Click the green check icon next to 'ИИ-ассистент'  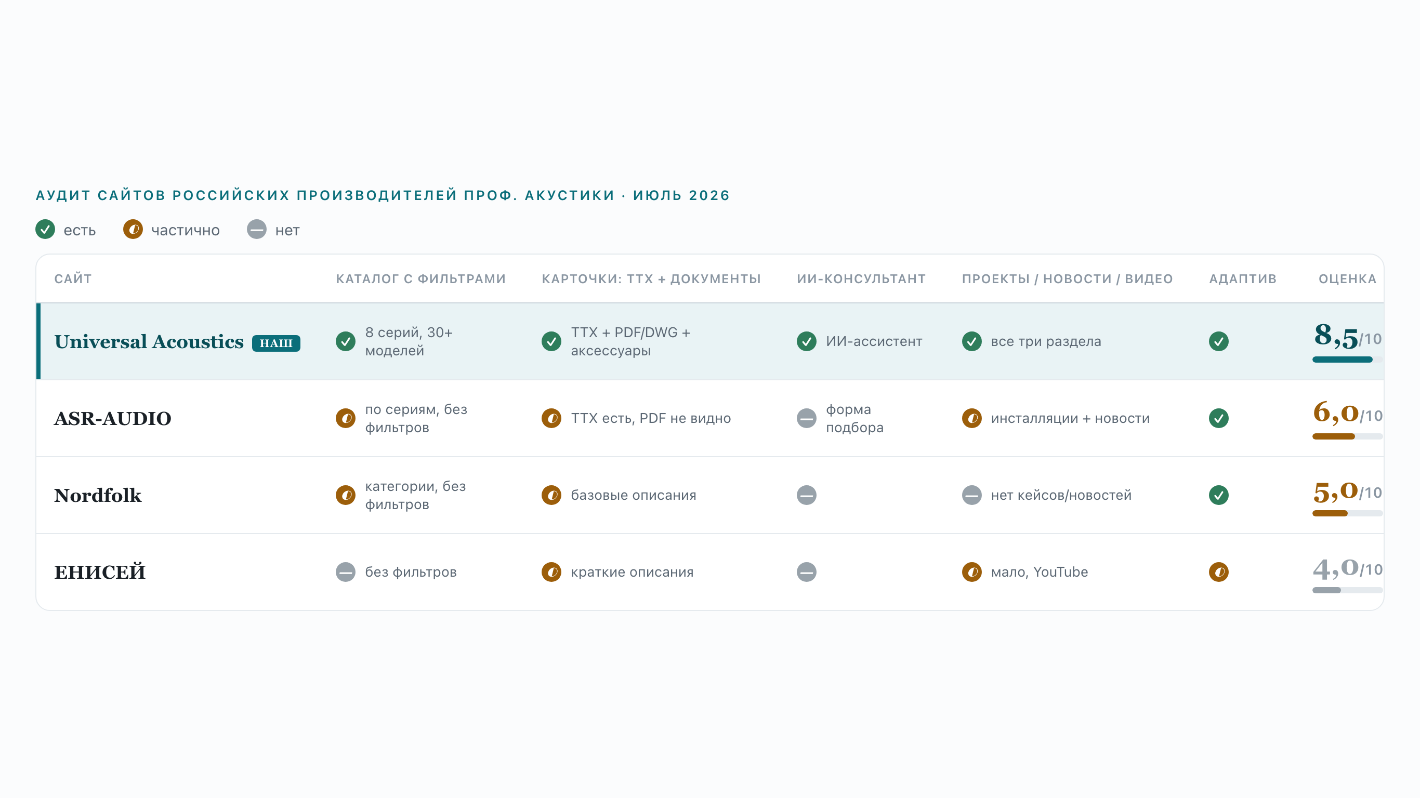tap(807, 341)
